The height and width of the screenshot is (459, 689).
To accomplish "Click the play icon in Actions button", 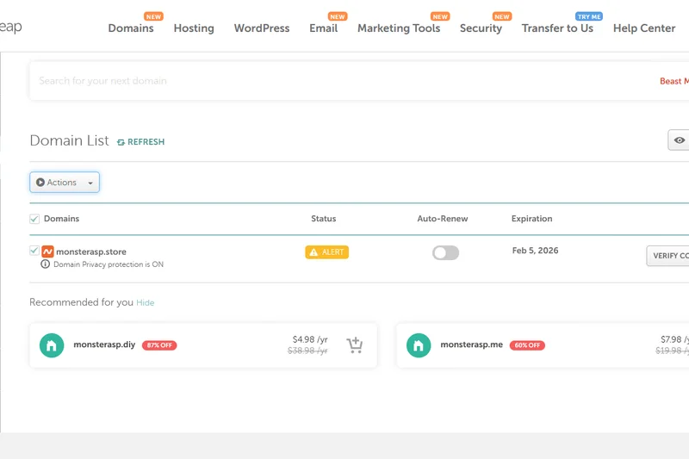I will (x=40, y=183).
